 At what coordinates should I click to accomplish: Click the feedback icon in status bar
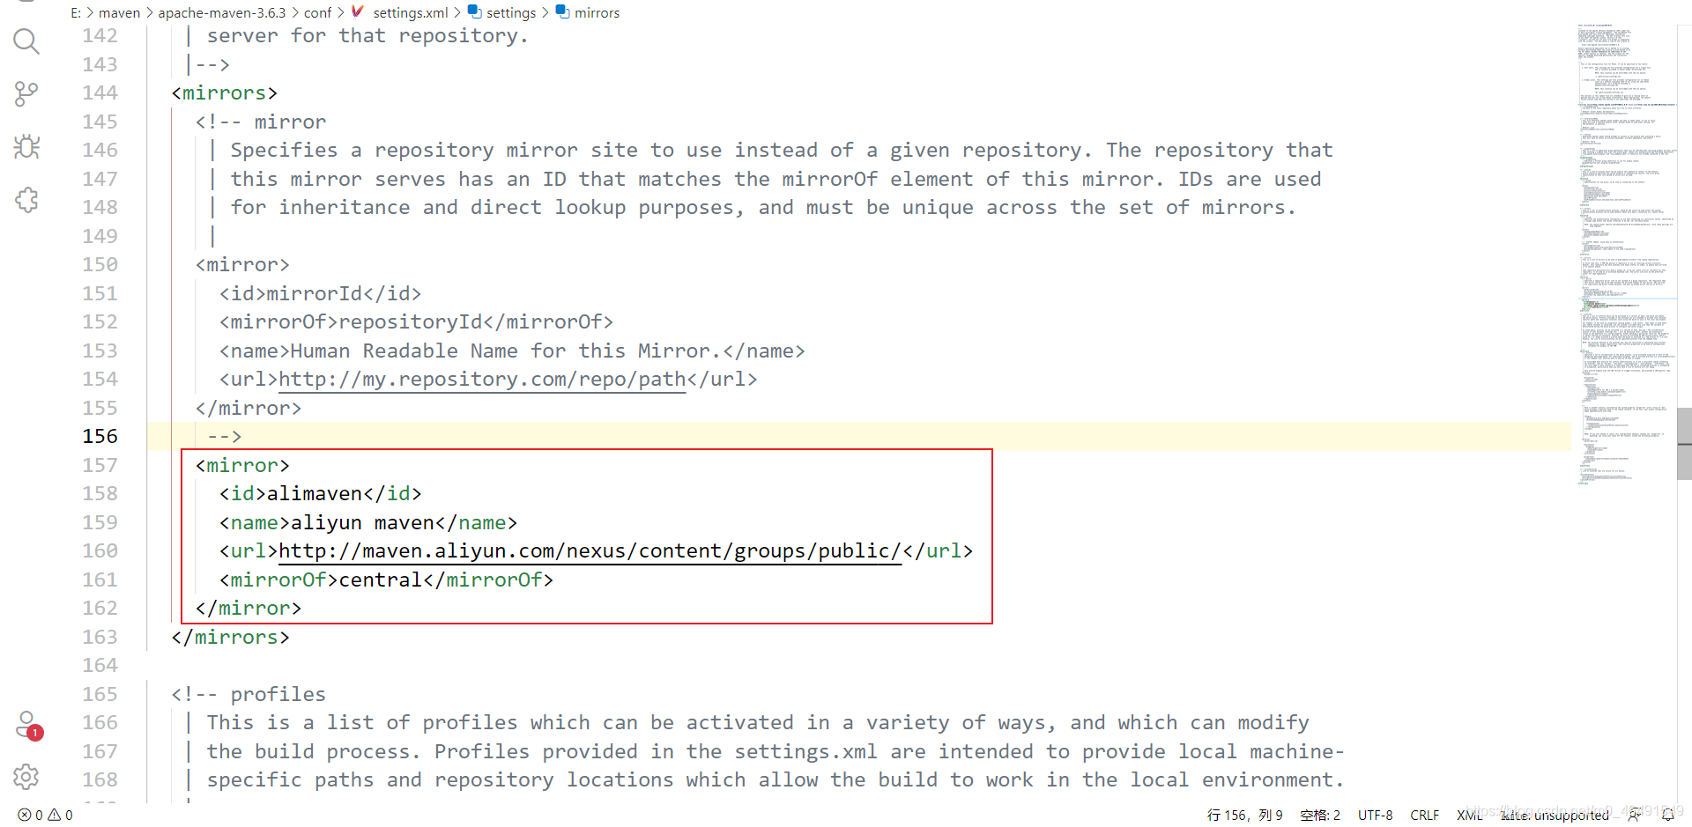point(1634,816)
